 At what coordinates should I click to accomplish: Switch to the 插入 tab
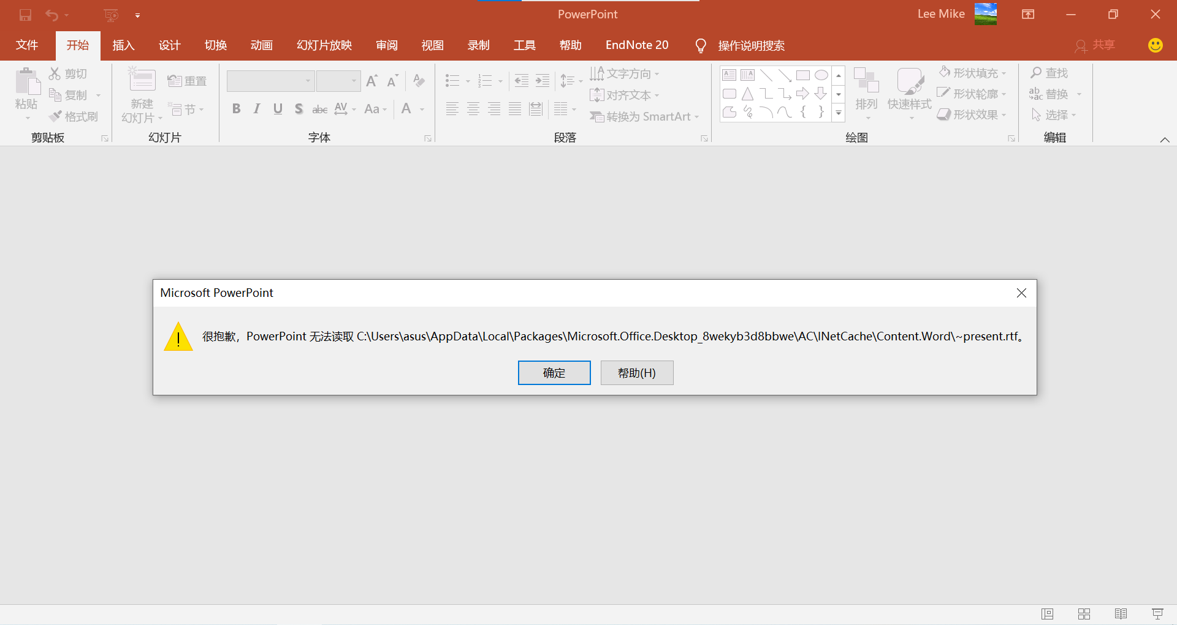[x=123, y=45]
